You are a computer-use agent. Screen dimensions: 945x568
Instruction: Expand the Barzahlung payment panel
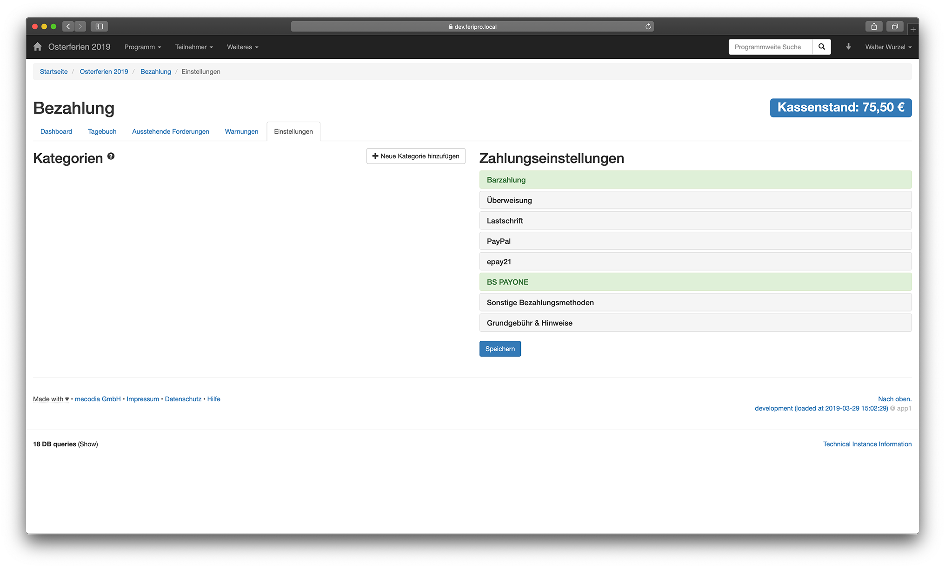(x=506, y=180)
